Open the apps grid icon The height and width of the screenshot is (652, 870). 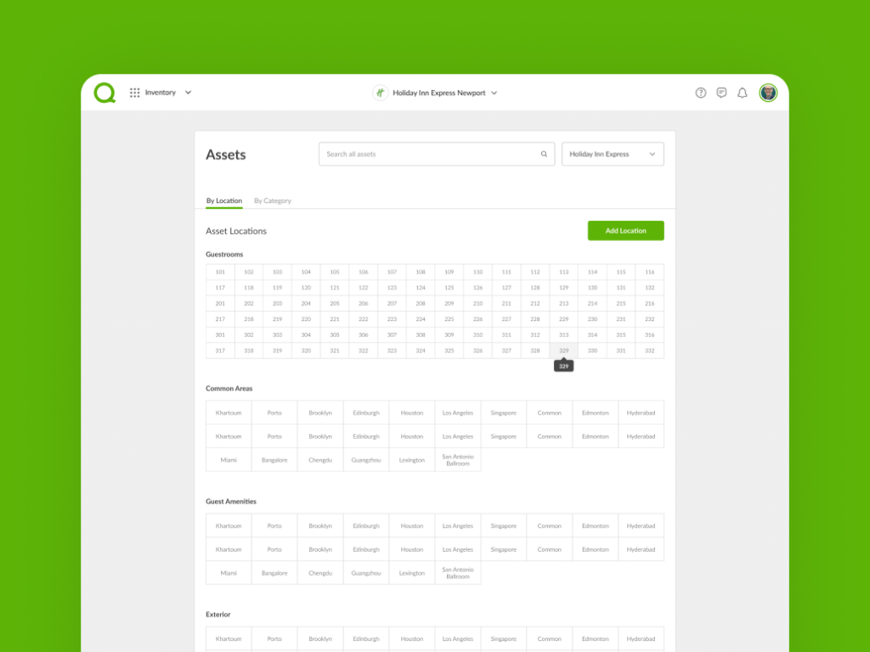click(135, 93)
